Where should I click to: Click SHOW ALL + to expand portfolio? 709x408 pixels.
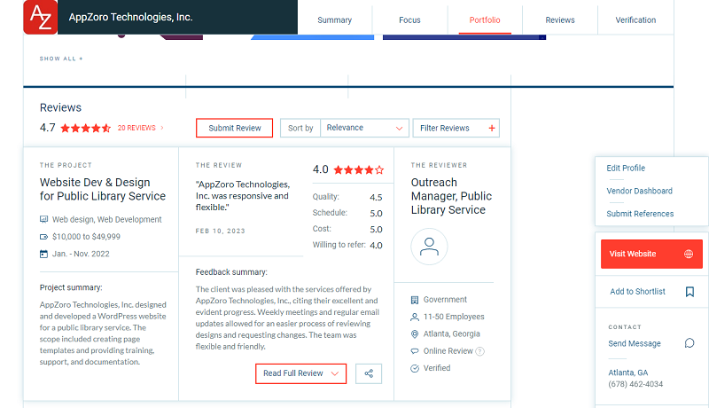coord(61,59)
